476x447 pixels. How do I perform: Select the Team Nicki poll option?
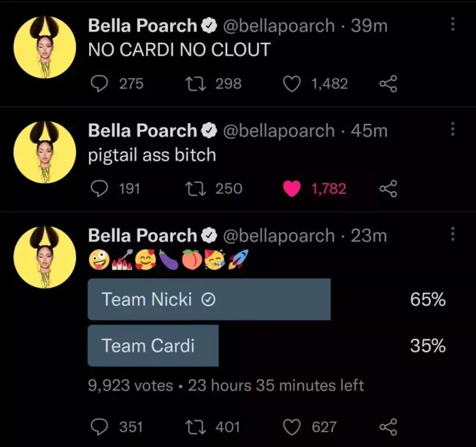click(x=209, y=299)
